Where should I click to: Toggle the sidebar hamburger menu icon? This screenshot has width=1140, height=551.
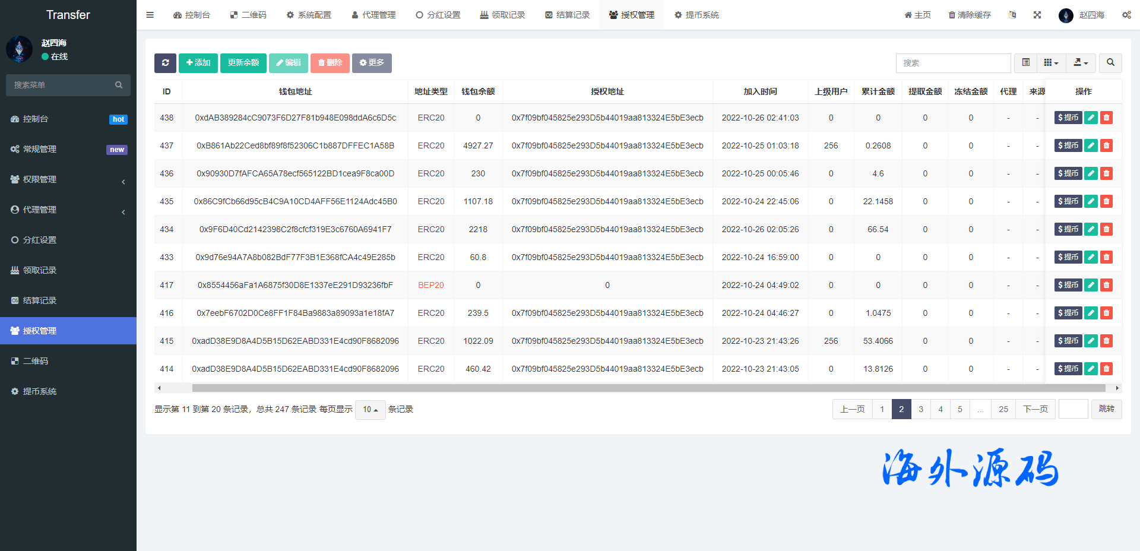click(150, 15)
